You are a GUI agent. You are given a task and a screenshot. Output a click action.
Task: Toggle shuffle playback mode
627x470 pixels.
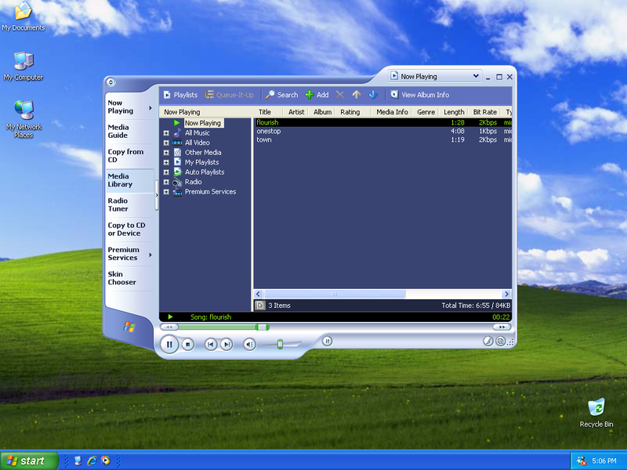click(x=327, y=341)
